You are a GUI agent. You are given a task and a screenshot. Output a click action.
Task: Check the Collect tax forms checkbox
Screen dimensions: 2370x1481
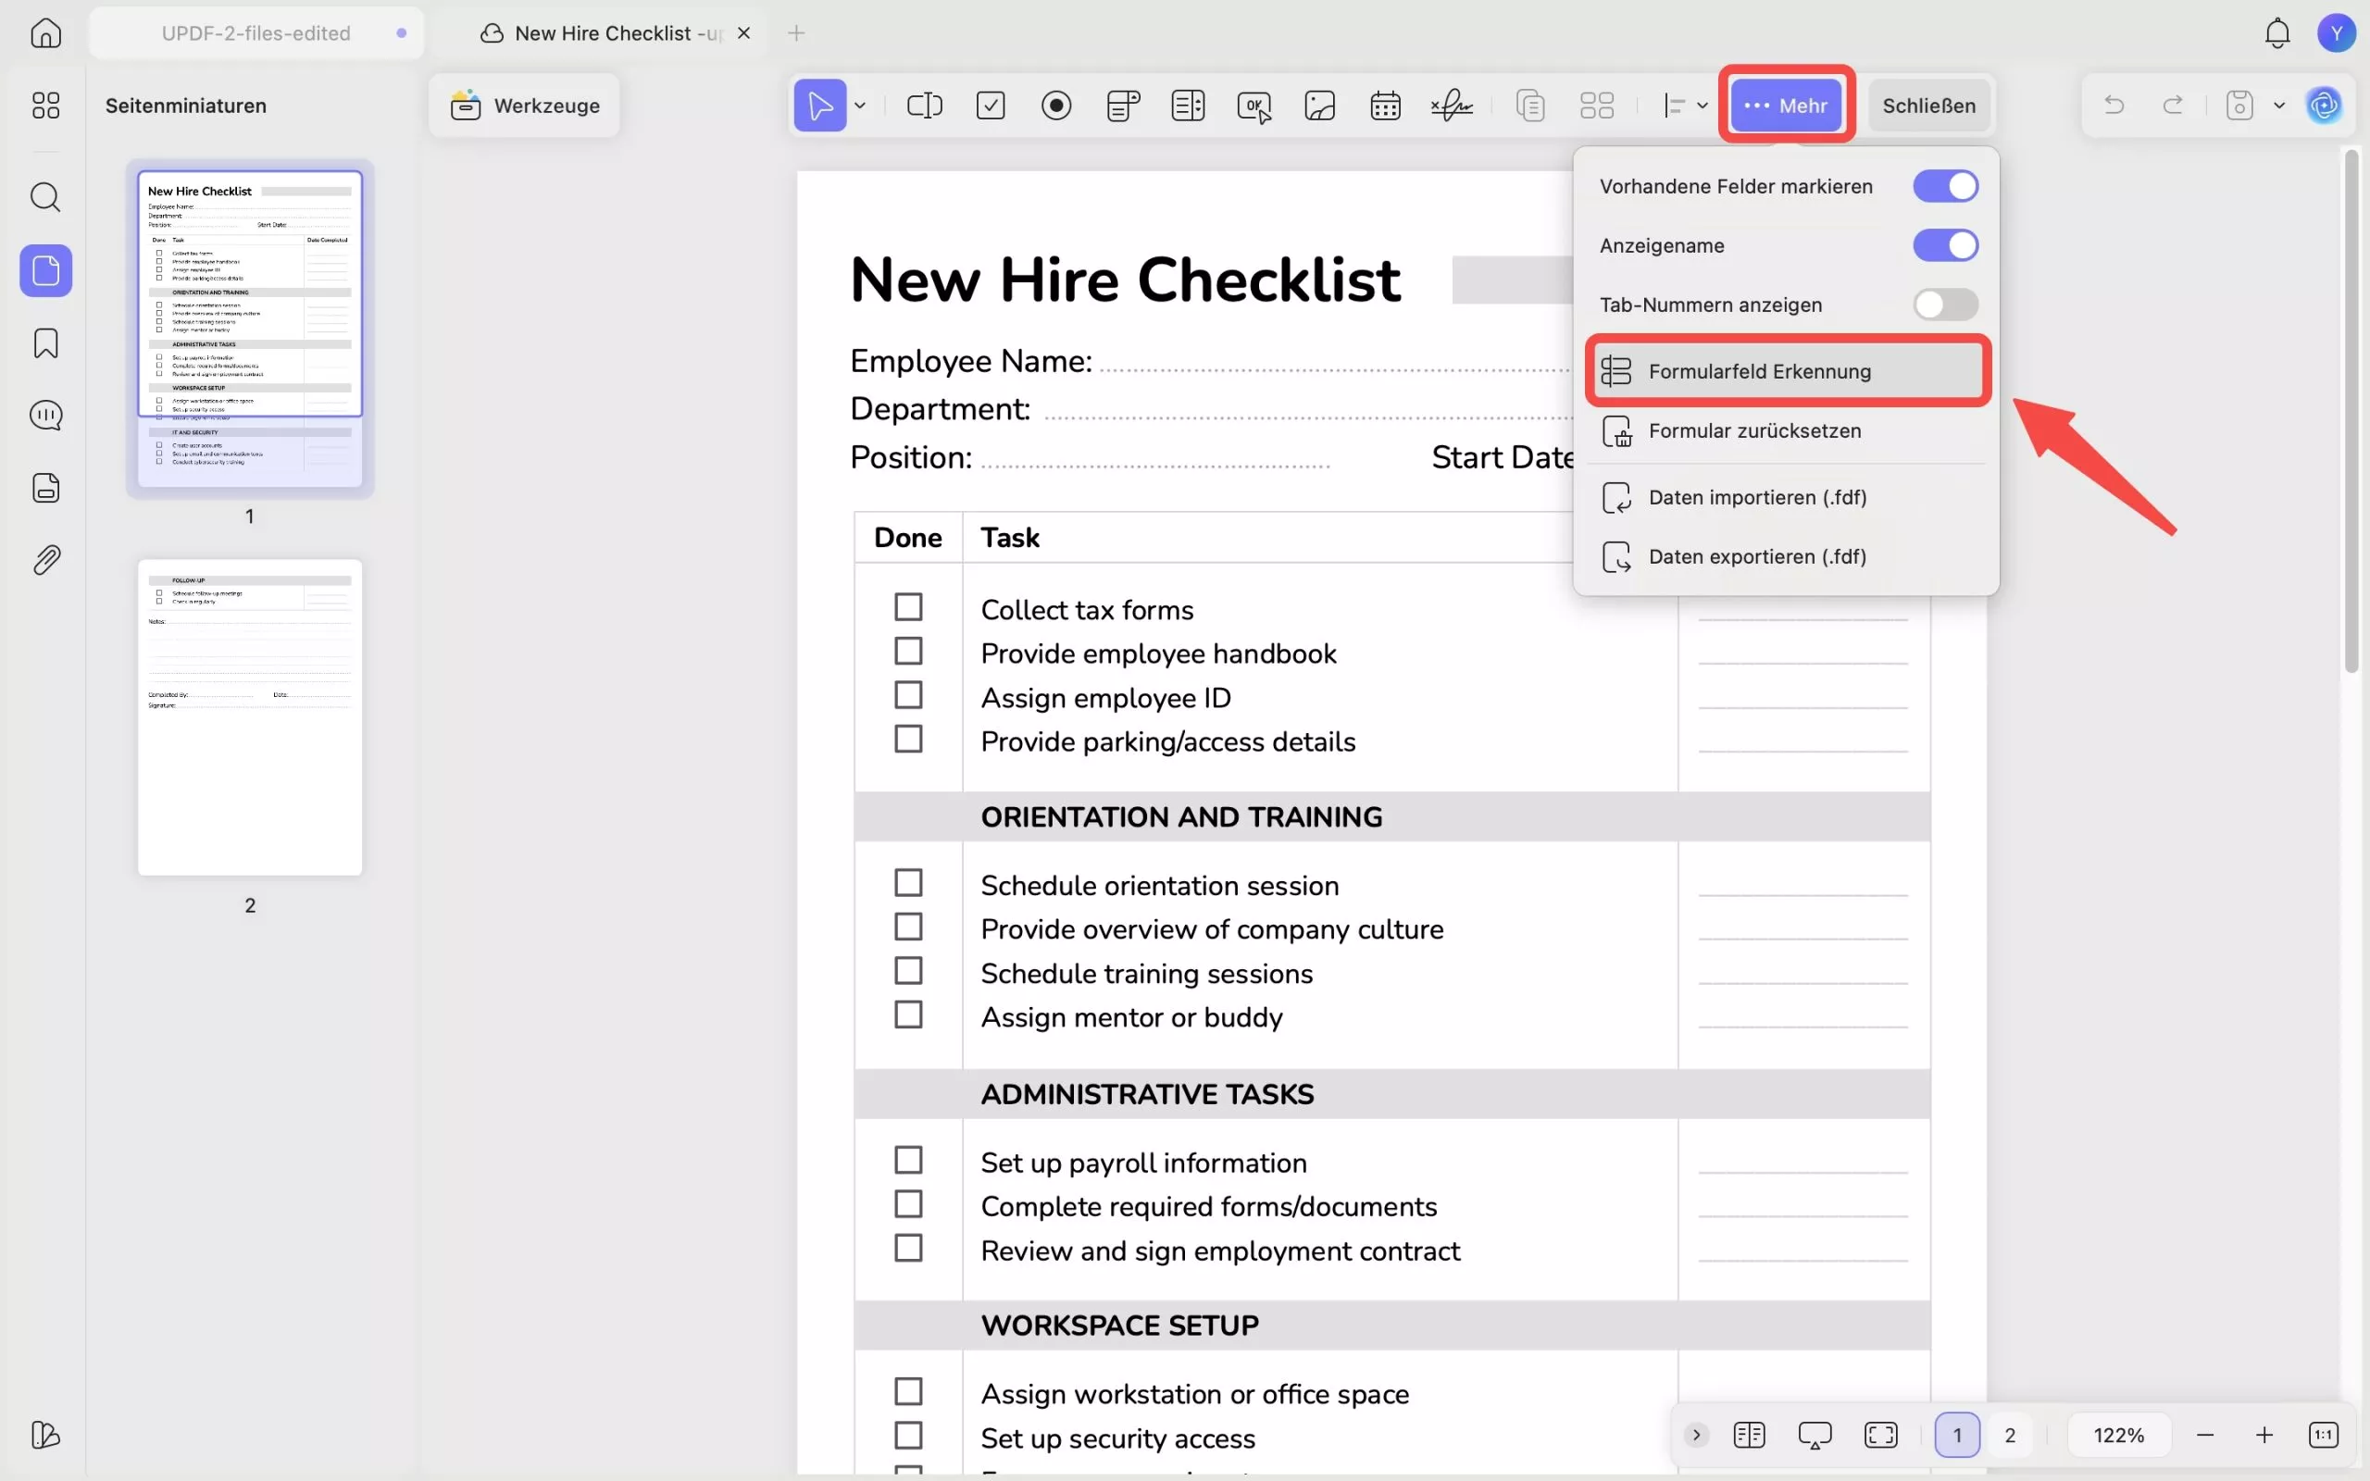coord(908,607)
